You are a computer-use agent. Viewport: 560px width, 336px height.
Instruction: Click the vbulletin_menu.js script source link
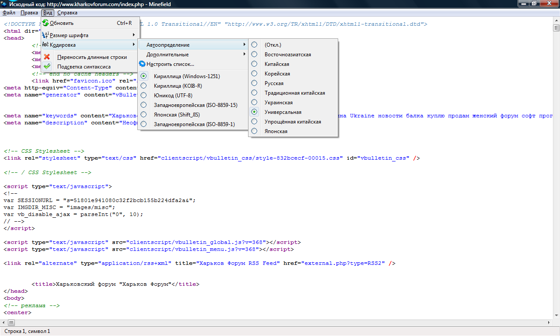[x=193, y=249]
